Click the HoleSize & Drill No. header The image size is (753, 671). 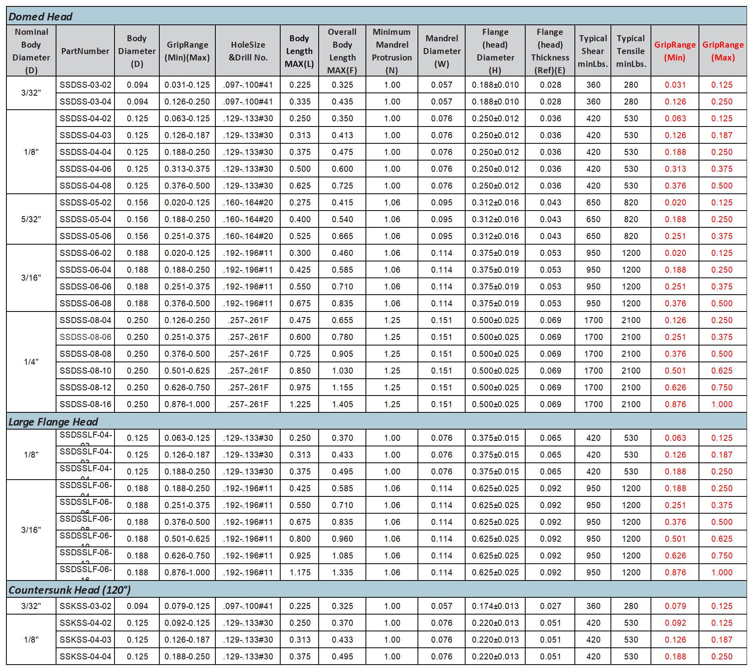pos(248,51)
